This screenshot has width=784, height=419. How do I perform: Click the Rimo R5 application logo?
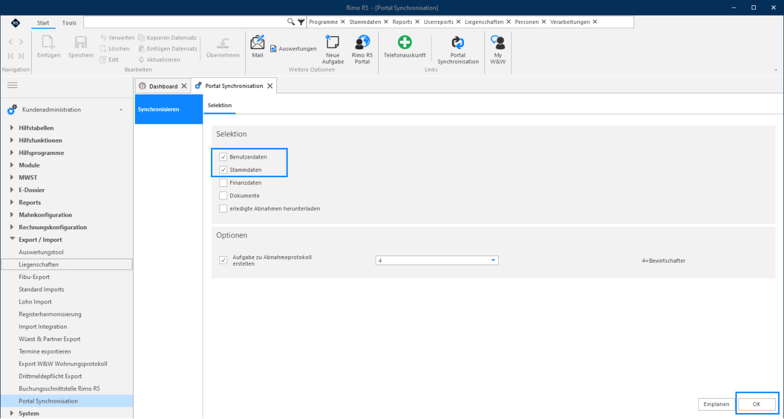[15, 23]
